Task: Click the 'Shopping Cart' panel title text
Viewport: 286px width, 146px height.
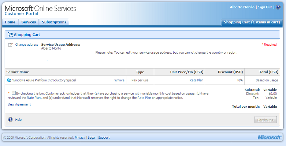Action: coord(27,35)
